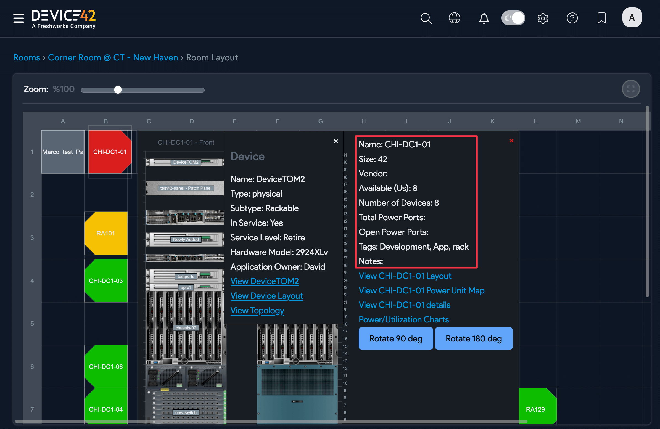Screen dimensions: 660x429
Task: Toggle the dark mode switch
Action: [x=513, y=18]
